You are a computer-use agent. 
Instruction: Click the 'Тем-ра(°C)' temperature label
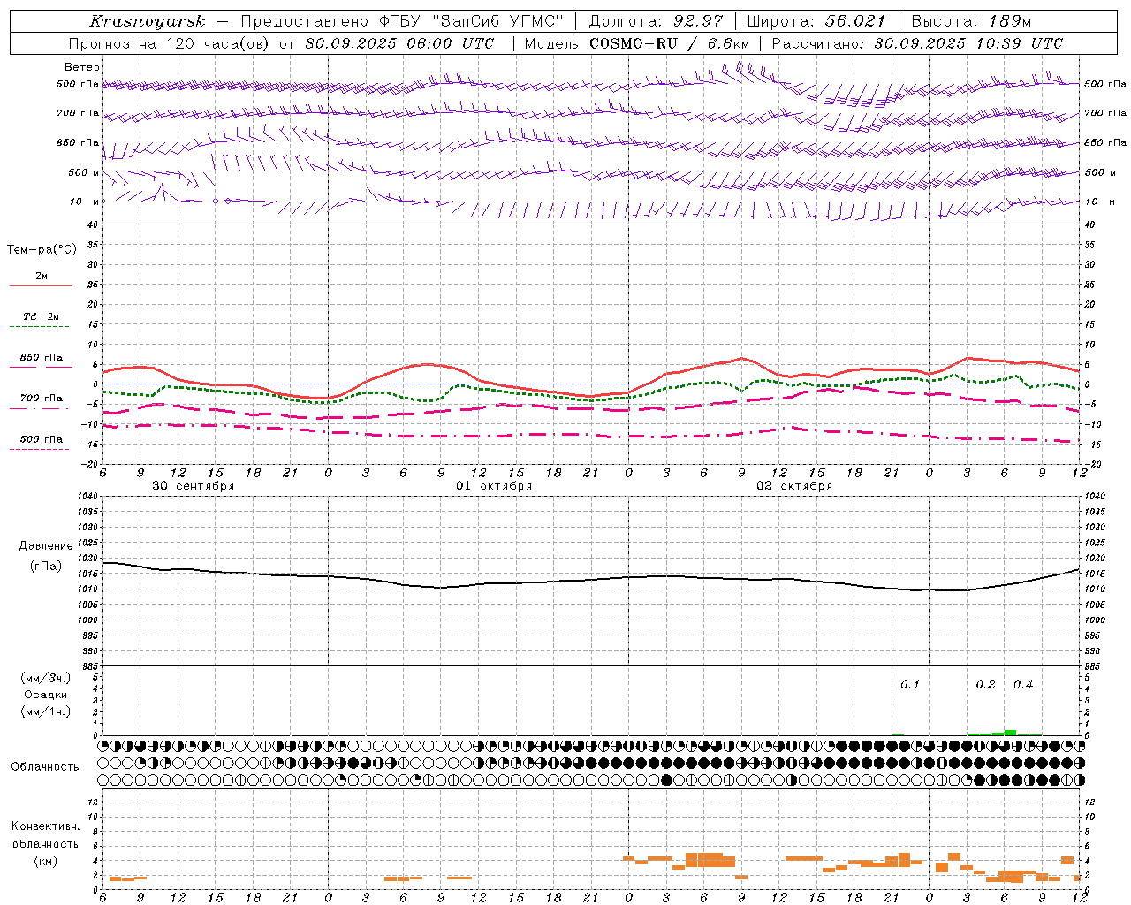tap(42, 250)
